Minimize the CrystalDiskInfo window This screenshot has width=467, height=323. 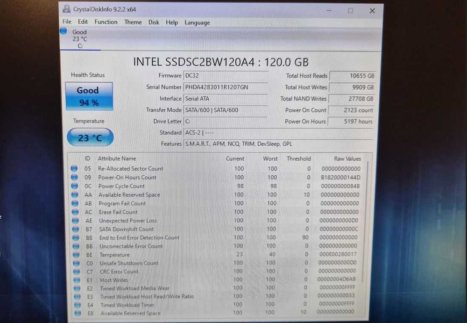[329, 11]
